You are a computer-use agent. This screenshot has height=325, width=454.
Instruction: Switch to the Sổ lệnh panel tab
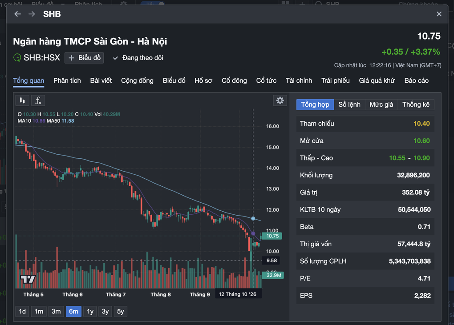(x=349, y=104)
